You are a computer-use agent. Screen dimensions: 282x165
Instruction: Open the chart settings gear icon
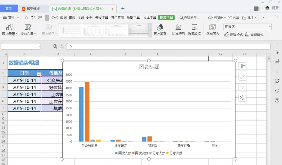point(242,98)
